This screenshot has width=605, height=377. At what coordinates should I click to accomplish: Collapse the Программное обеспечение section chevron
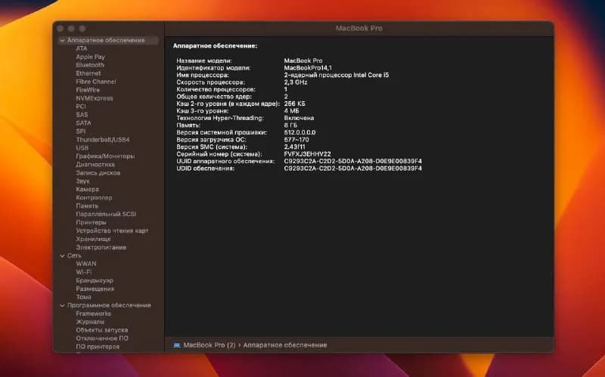pyautogui.click(x=63, y=305)
